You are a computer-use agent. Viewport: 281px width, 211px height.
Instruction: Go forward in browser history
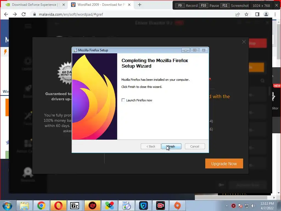coord(15,14)
